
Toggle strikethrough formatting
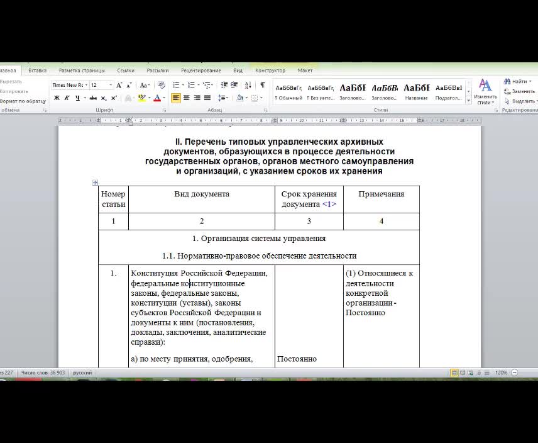point(93,98)
